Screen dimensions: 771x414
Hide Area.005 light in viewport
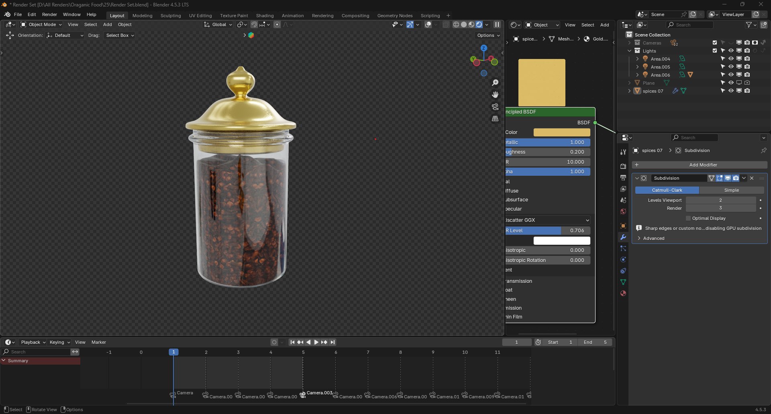point(731,67)
